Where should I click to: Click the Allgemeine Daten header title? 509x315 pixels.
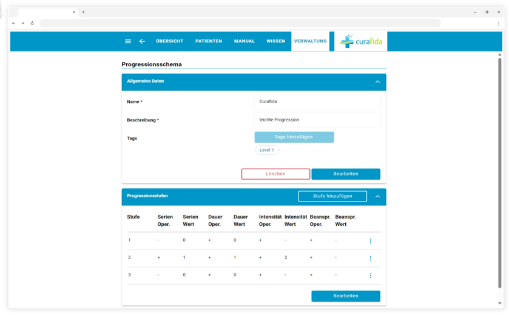tap(146, 81)
